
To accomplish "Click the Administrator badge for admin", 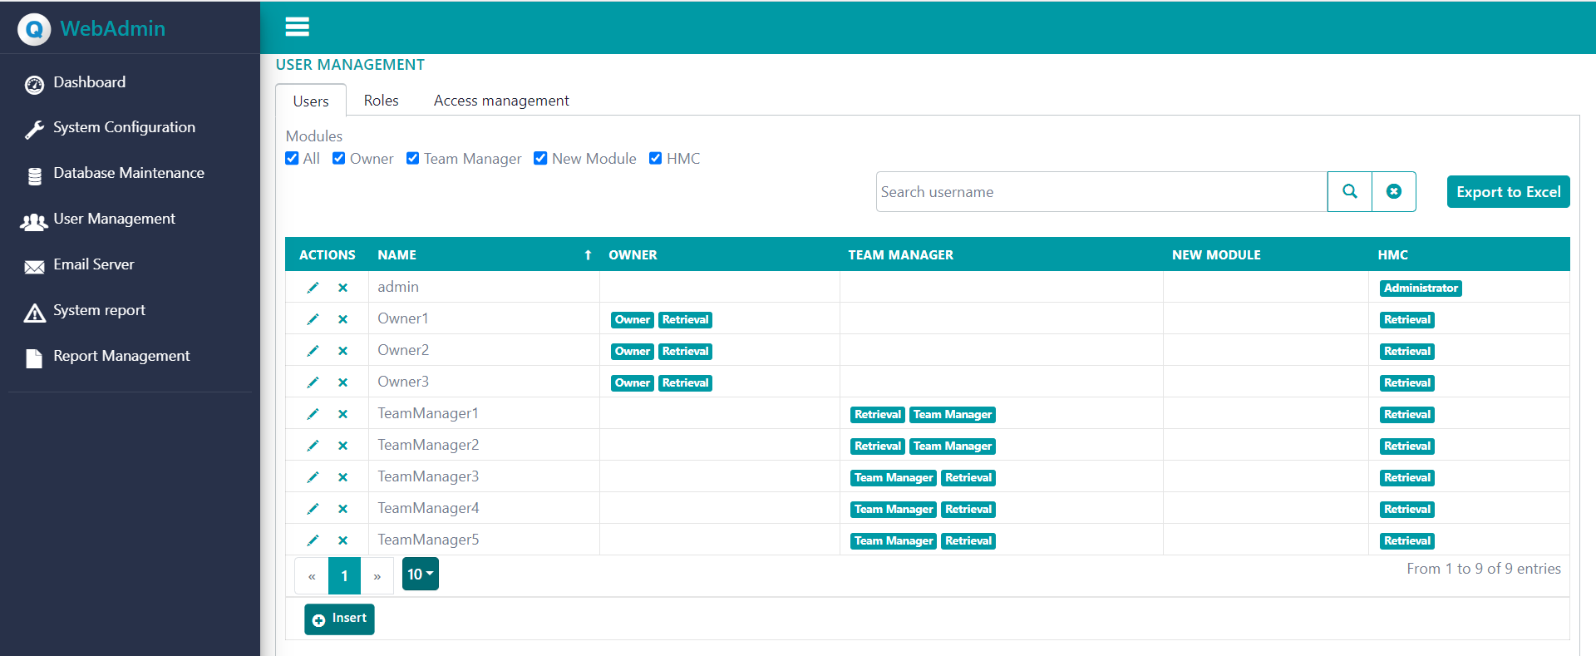I will click(x=1421, y=289).
